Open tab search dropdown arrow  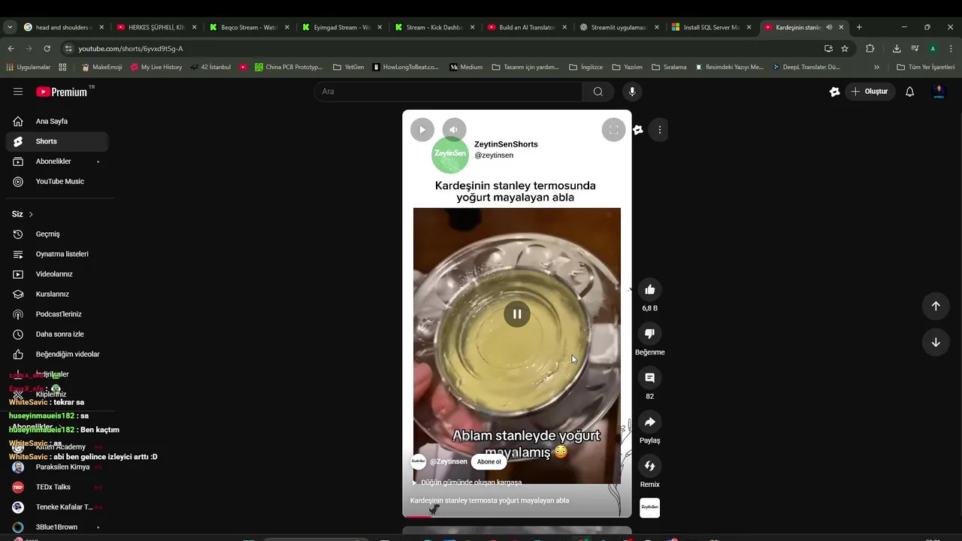coord(10,27)
